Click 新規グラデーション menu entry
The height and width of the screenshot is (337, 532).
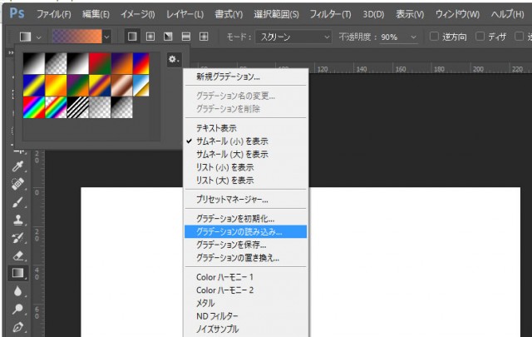(227, 77)
